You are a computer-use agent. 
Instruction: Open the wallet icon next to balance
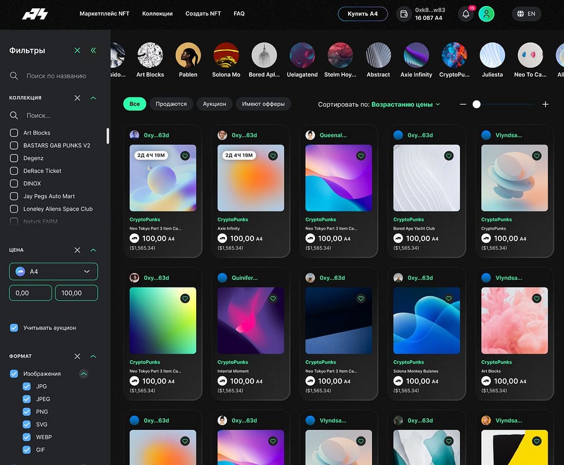pos(404,14)
